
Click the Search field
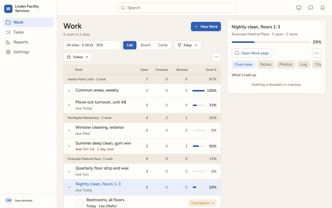click(177, 8)
